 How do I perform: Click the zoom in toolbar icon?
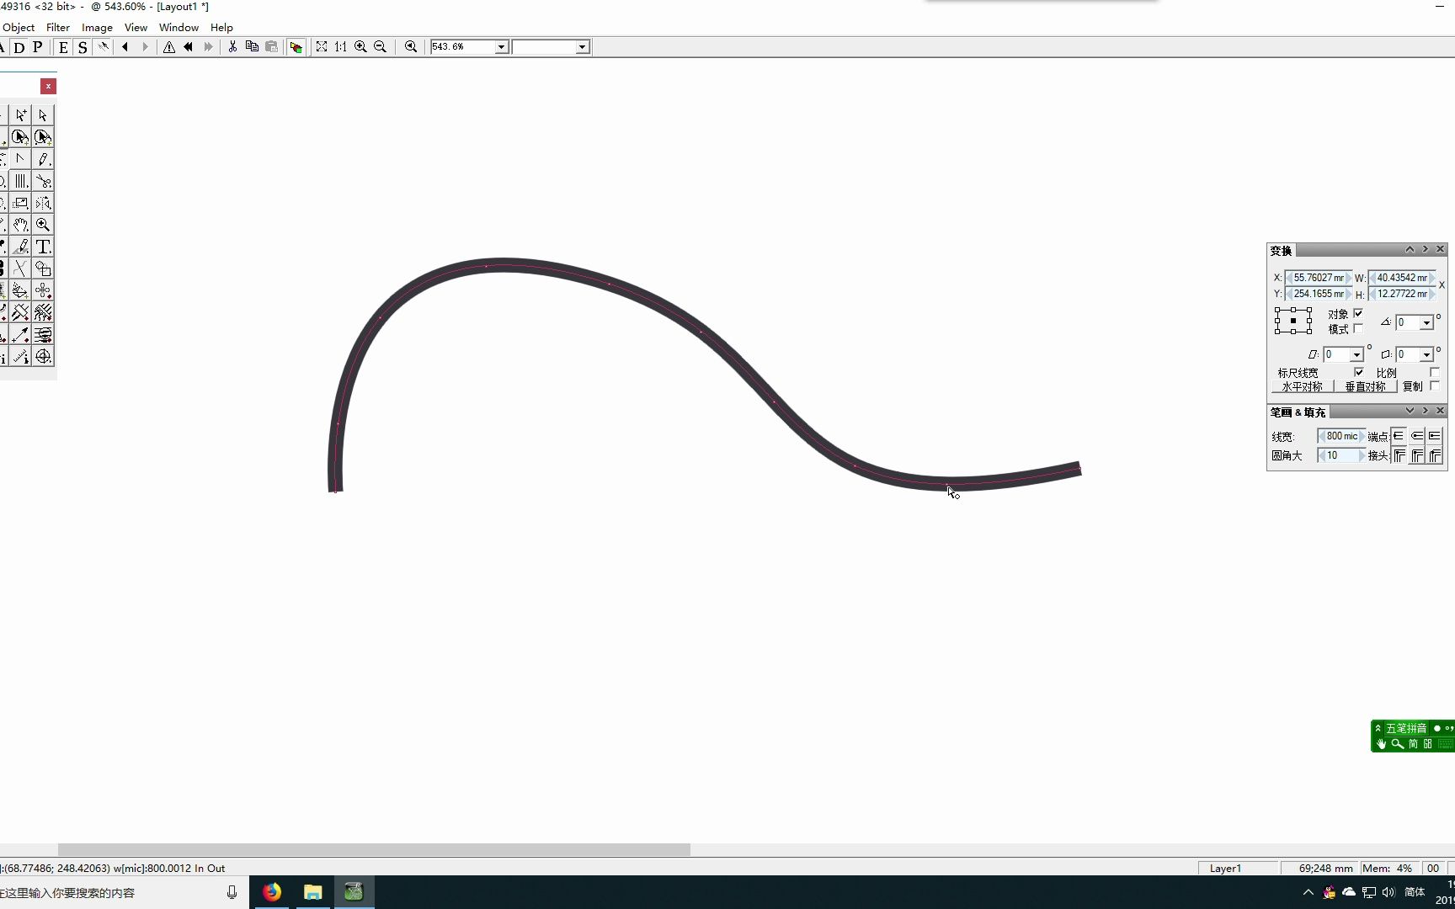coord(360,47)
